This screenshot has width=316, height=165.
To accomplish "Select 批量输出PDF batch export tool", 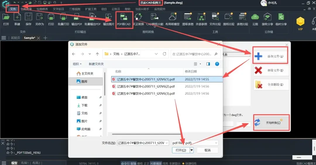I will 92,17.
